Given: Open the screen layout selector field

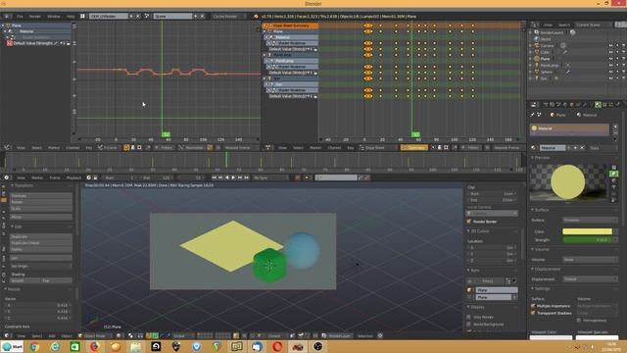Looking at the screenshot, I should point(108,17).
